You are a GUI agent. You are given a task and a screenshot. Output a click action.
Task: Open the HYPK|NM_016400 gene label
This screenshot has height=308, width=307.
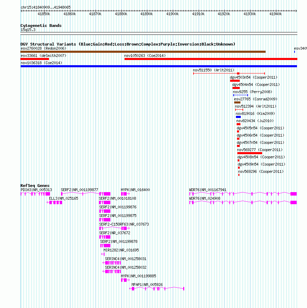pyautogui.click(x=135, y=190)
